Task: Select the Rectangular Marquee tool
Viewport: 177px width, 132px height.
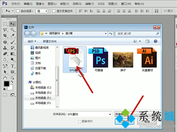Action: [5, 24]
